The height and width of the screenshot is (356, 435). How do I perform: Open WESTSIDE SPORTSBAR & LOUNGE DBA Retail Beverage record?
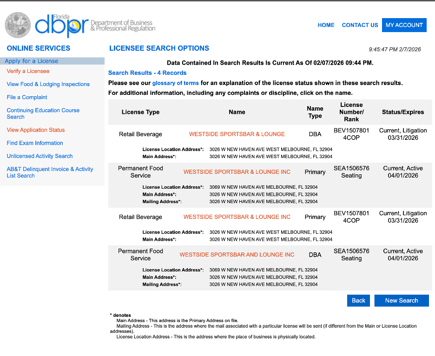click(237, 134)
